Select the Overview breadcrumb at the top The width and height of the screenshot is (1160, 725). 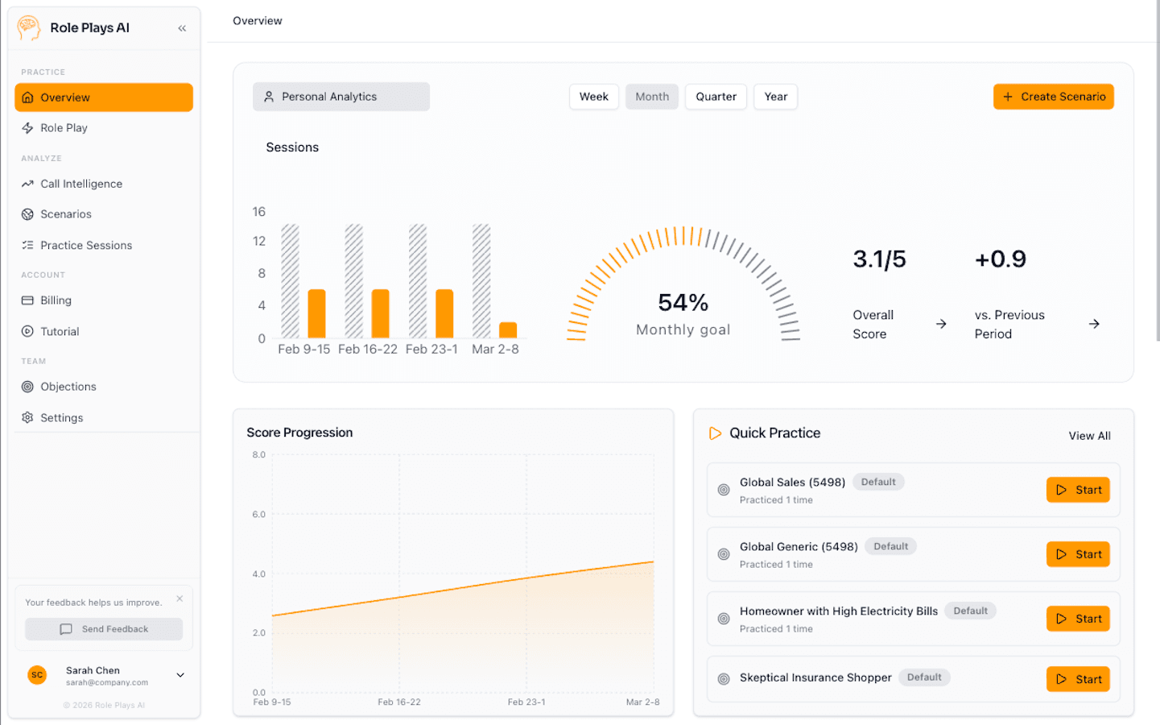pos(257,20)
